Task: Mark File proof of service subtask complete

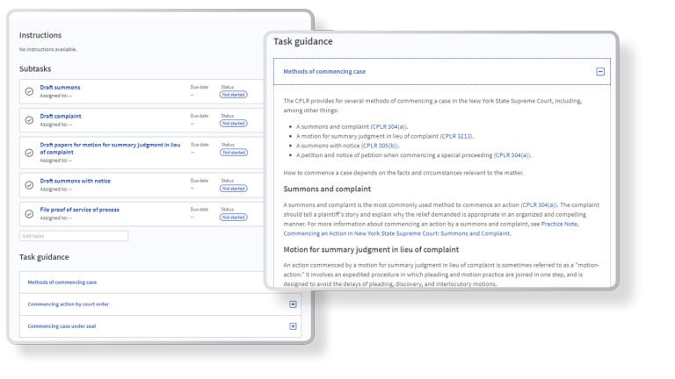Action: 29,213
